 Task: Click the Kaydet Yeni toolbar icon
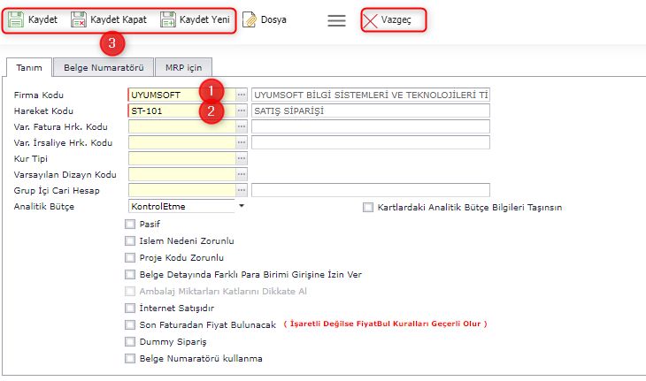pyautogui.click(x=168, y=19)
